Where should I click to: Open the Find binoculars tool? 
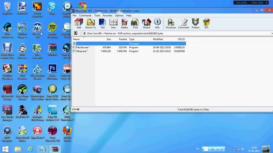coord(135,23)
